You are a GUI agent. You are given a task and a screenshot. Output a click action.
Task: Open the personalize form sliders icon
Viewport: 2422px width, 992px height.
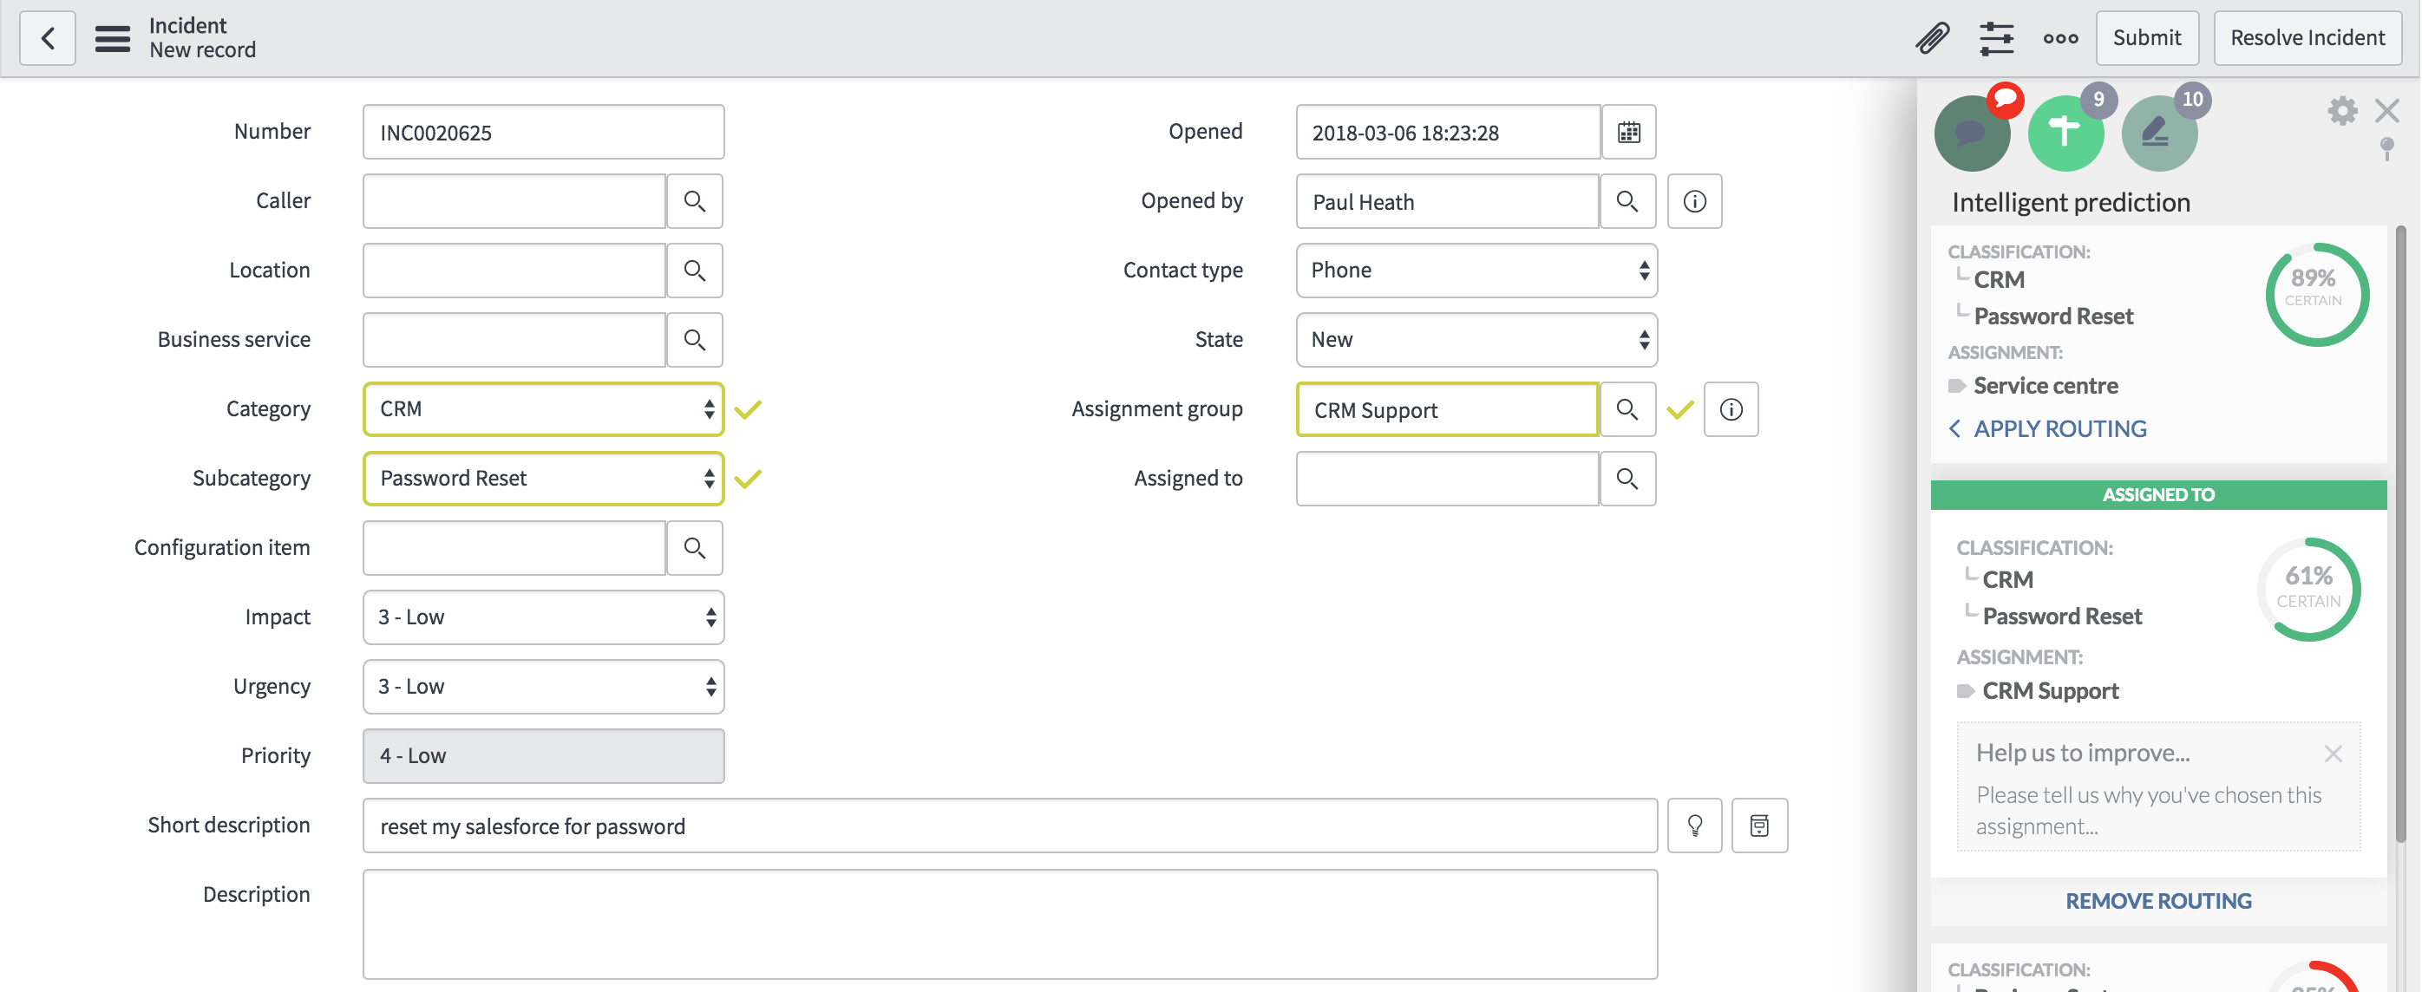(1995, 38)
